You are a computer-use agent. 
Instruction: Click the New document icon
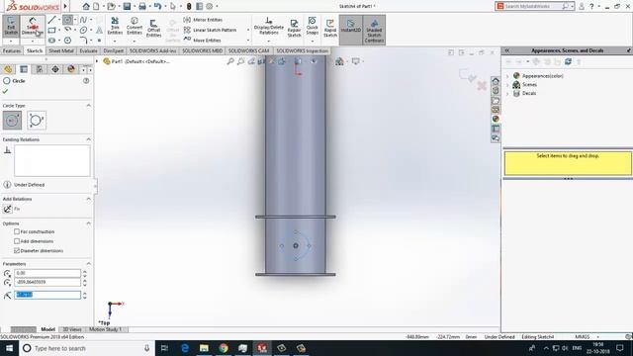[96, 6]
